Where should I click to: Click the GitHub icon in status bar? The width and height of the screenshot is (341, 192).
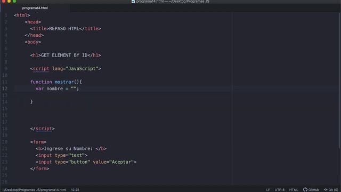point(305,190)
